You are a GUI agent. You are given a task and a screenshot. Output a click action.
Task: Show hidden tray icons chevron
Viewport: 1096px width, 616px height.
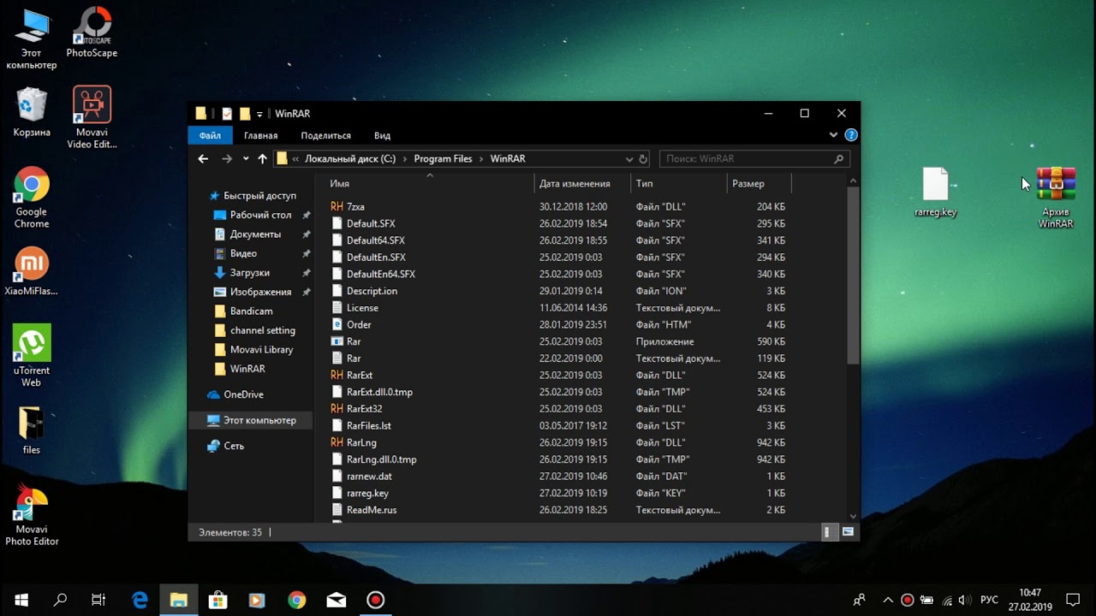pos(888,600)
